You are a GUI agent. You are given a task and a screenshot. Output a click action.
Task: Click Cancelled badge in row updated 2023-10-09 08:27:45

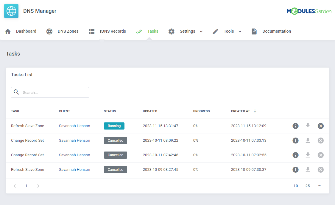[x=115, y=170]
